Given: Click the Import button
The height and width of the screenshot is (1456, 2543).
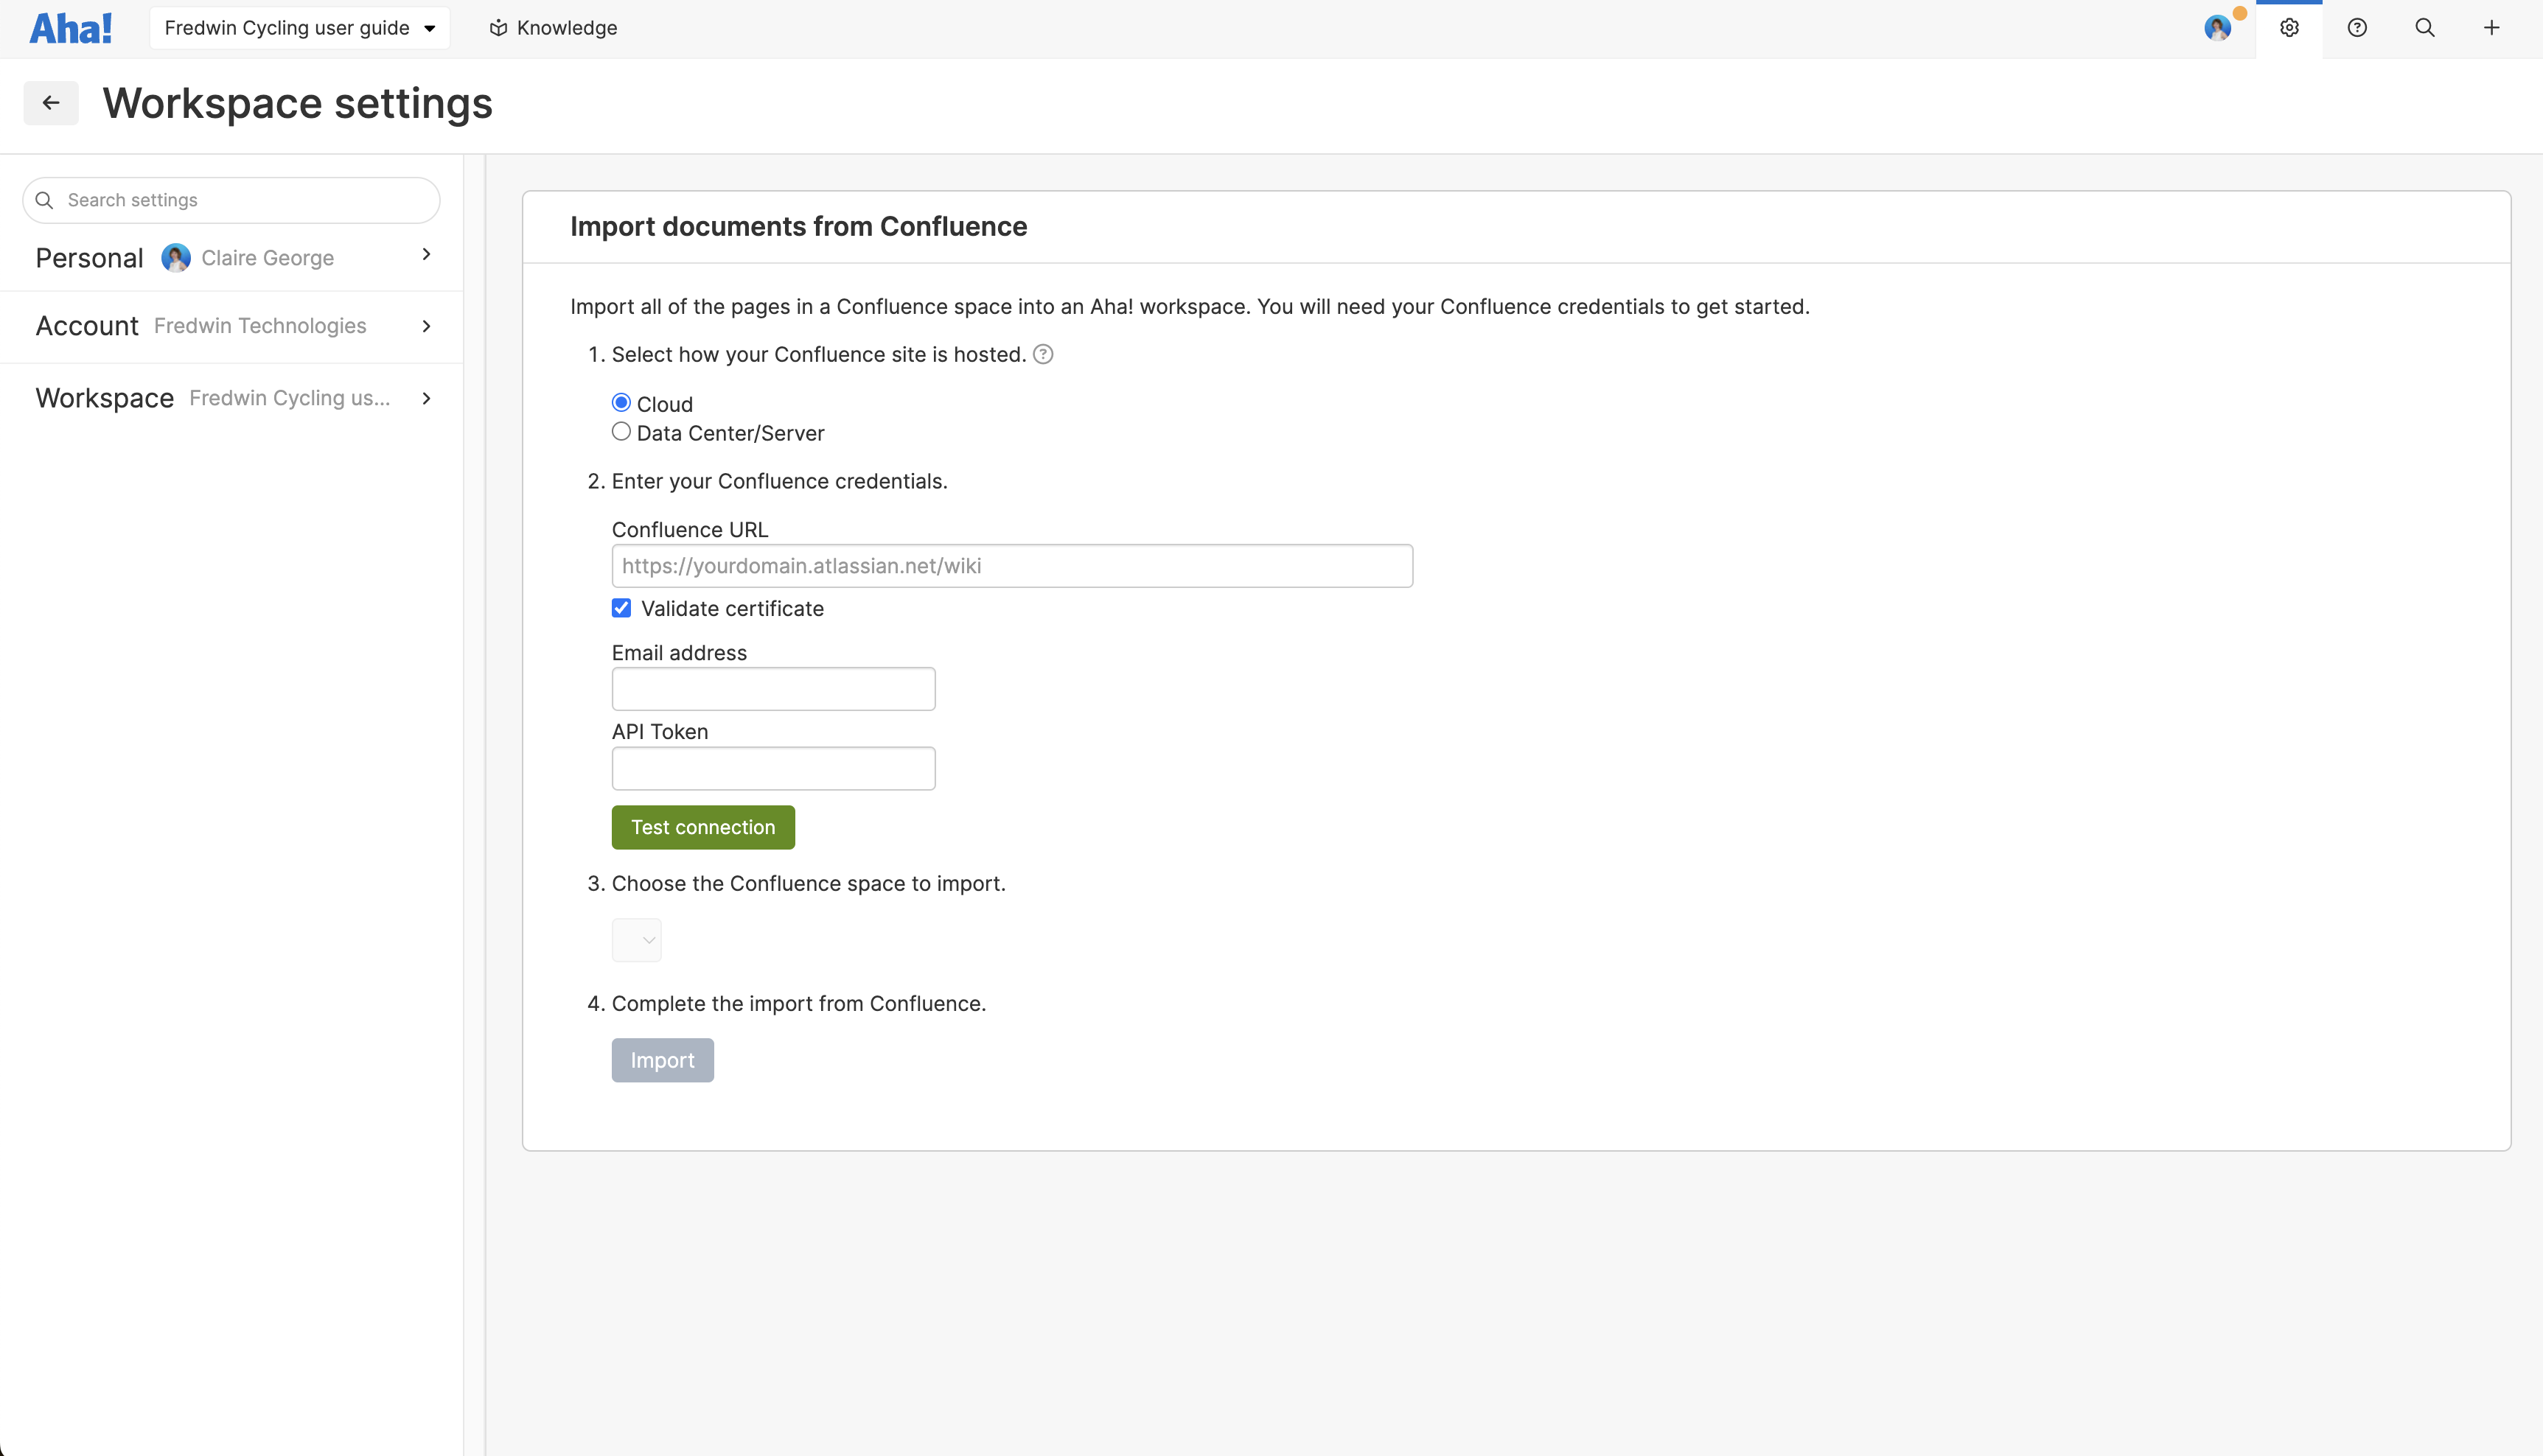Looking at the screenshot, I should [x=661, y=1059].
